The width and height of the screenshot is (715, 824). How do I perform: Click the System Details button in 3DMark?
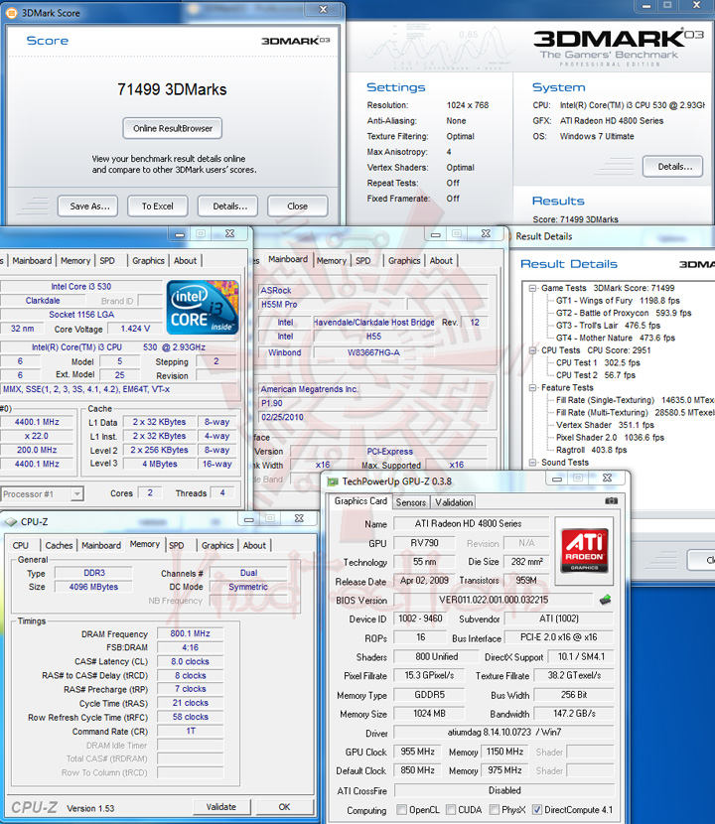click(x=673, y=167)
